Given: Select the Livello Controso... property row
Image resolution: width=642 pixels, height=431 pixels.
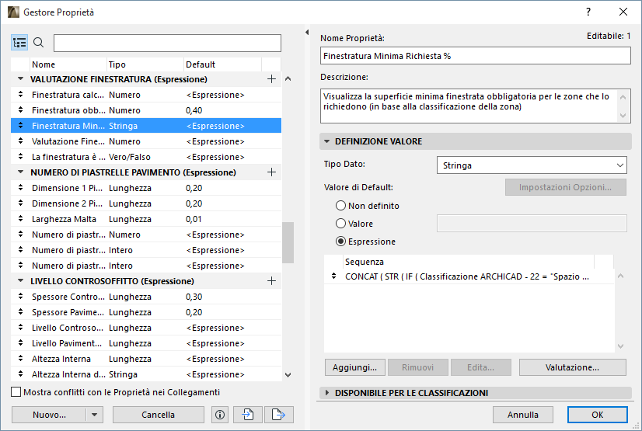Looking at the screenshot, I should [146, 328].
